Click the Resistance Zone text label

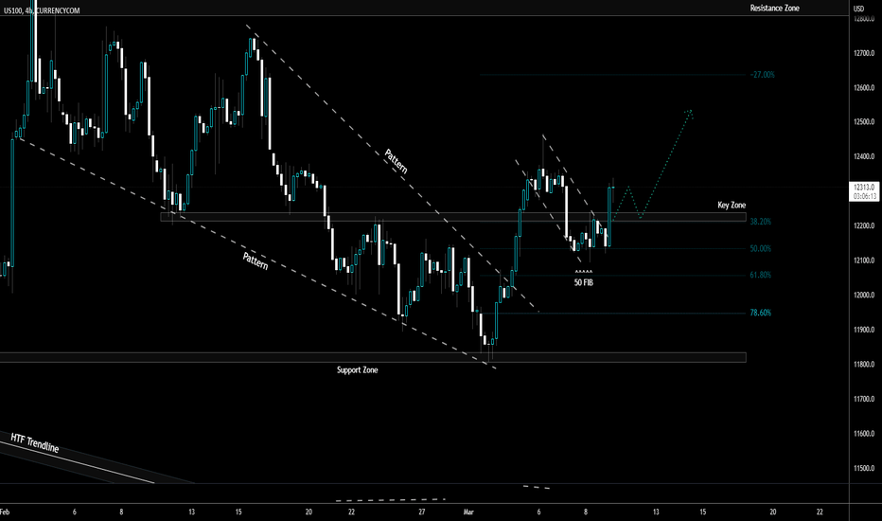(774, 8)
